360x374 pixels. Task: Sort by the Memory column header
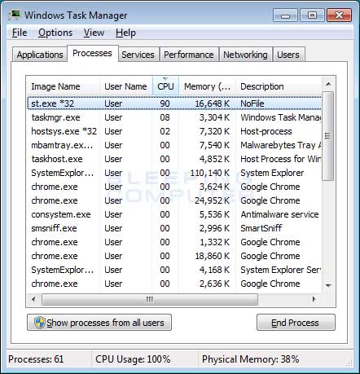[x=207, y=86]
